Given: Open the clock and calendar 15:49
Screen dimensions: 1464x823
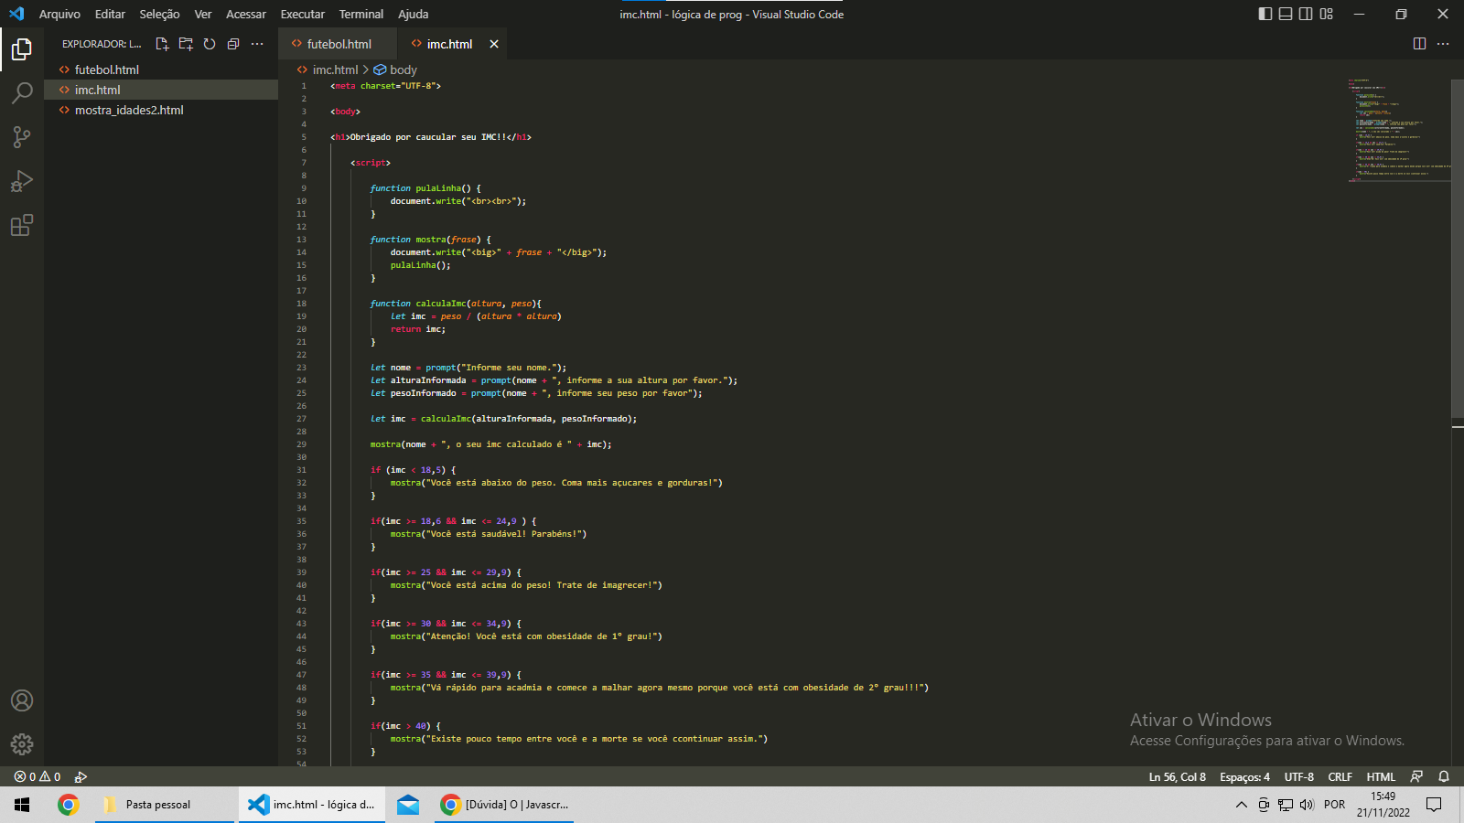Looking at the screenshot, I should (1383, 805).
